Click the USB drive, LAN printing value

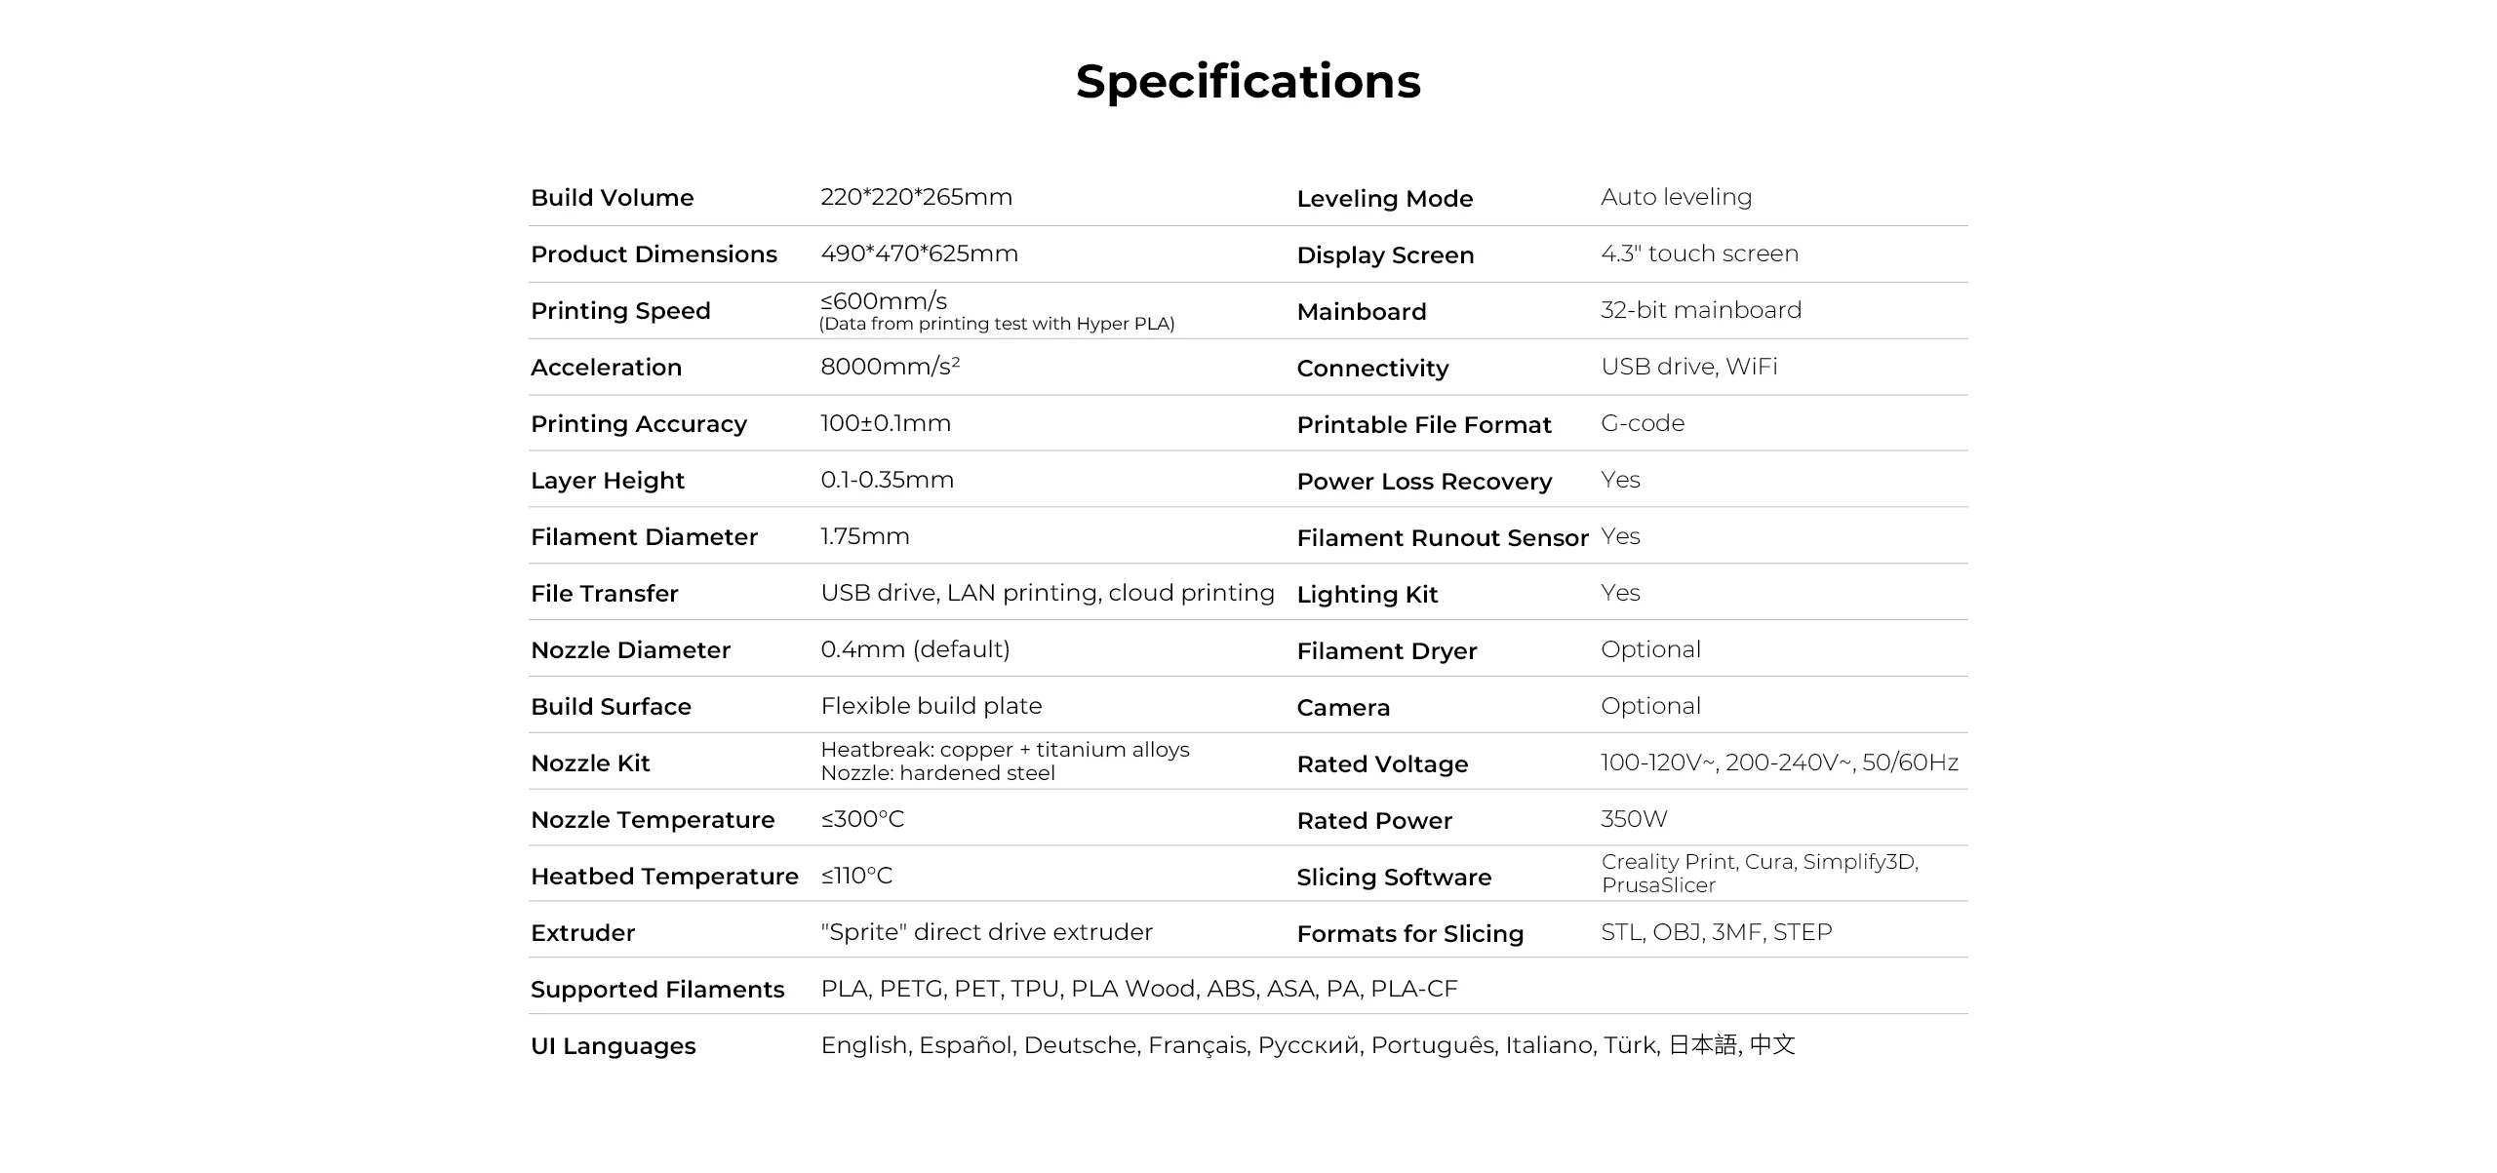click(1047, 593)
